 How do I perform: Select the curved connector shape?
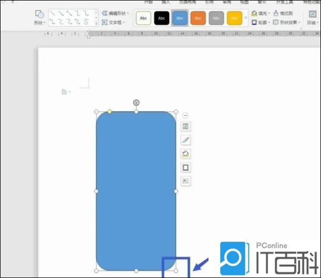[61, 21]
